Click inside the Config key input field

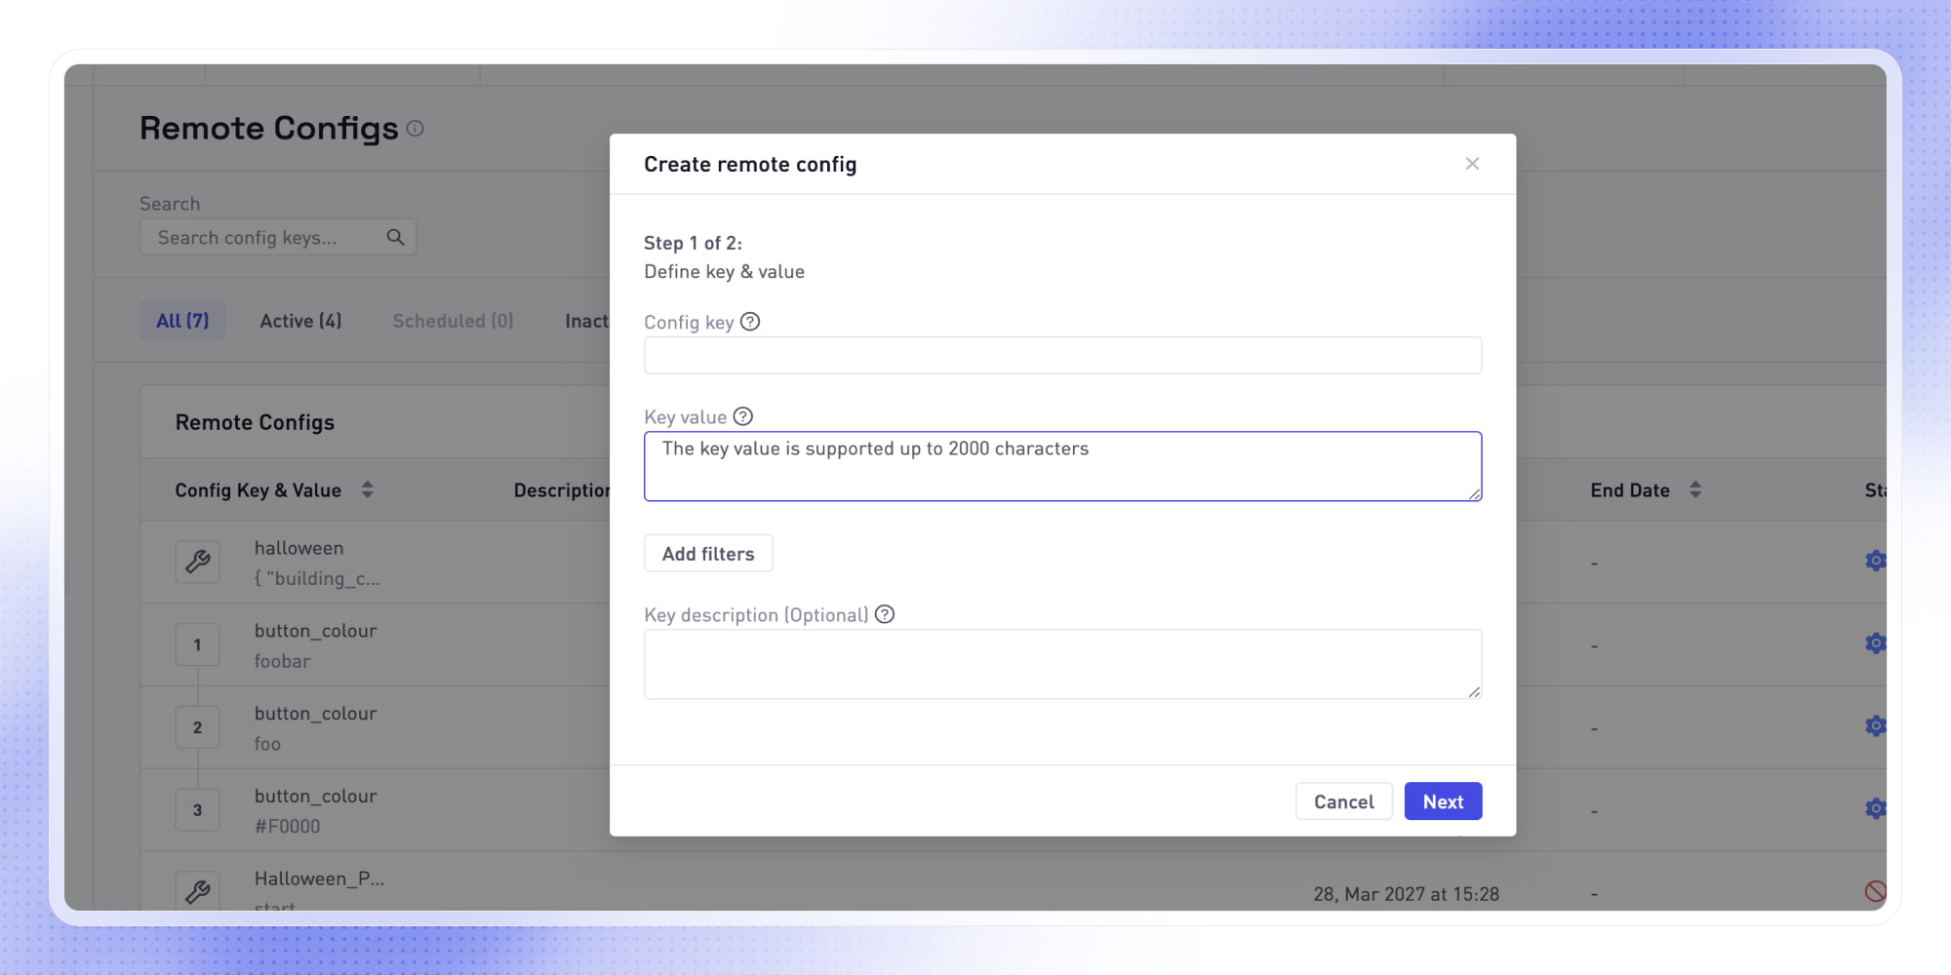tap(1061, 355)
